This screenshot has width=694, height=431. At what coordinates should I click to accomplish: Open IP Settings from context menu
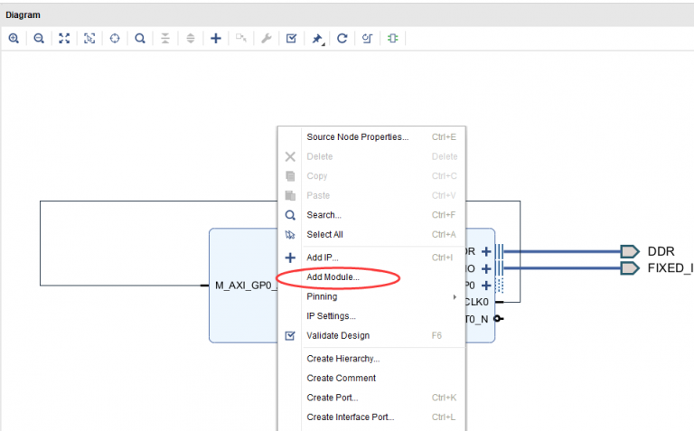pos(331,316)
